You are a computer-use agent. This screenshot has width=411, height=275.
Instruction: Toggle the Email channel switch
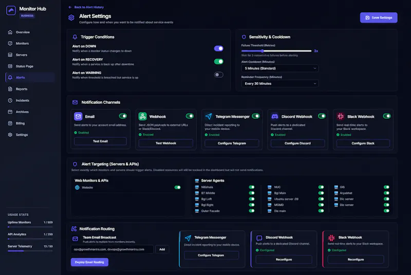[x=123, y=116]
